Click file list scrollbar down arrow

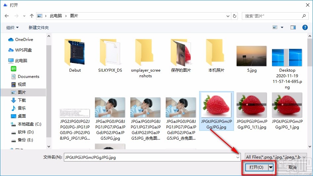click(x=310, y=147)
